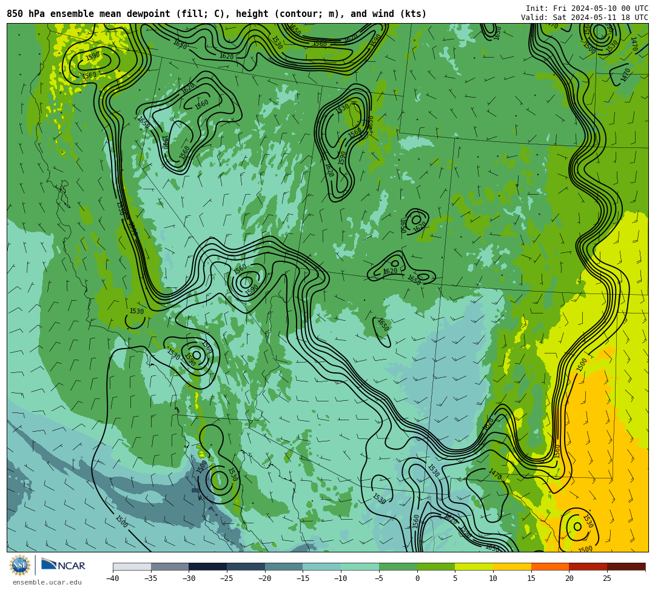Click the yellow-green 5 to 10 swatch
Screen dimensions: 655x590
point(474,566)
